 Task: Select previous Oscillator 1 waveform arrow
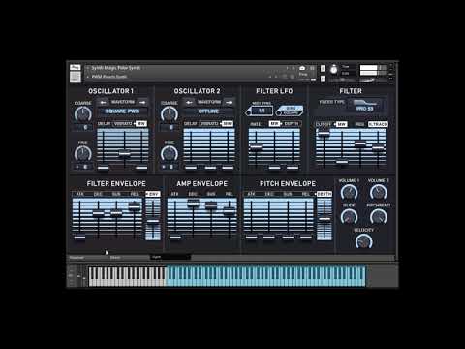103,103
